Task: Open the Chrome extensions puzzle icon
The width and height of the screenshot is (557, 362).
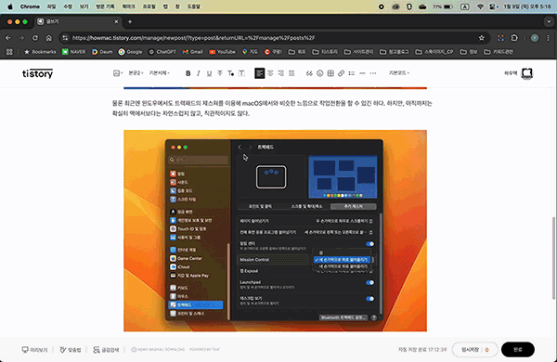Action: click(514, 38)
